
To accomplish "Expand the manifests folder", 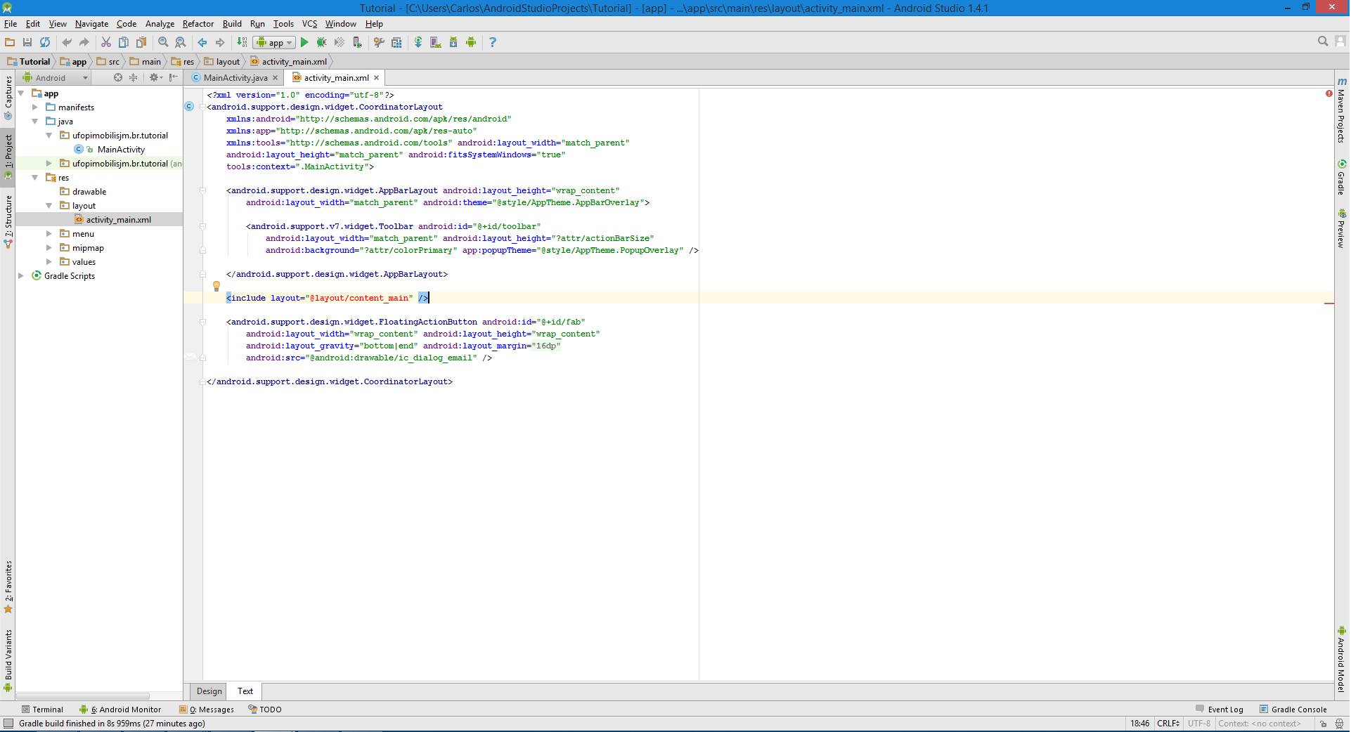I will (x=35, y=107).
